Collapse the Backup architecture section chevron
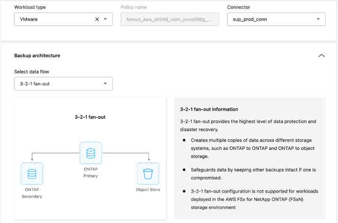The width and height of the screenshot is (338, 223). [x=321, y=56]
